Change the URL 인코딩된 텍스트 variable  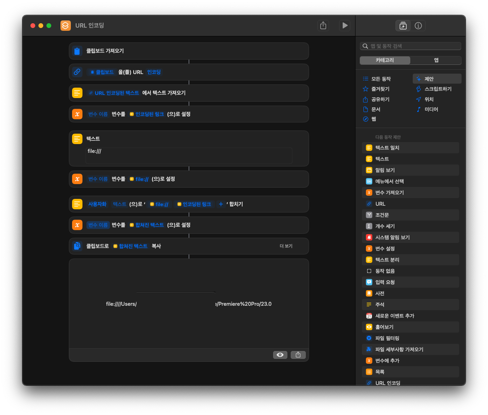pyautogui.click(x=113, y=93)
